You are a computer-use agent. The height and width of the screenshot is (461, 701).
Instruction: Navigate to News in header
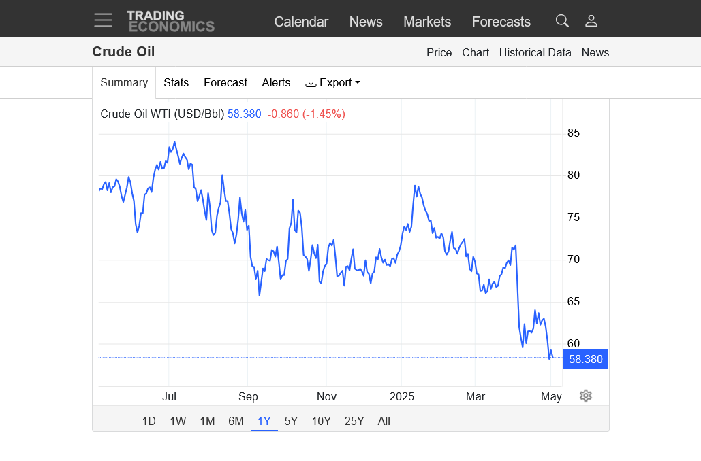click(366, 22)
